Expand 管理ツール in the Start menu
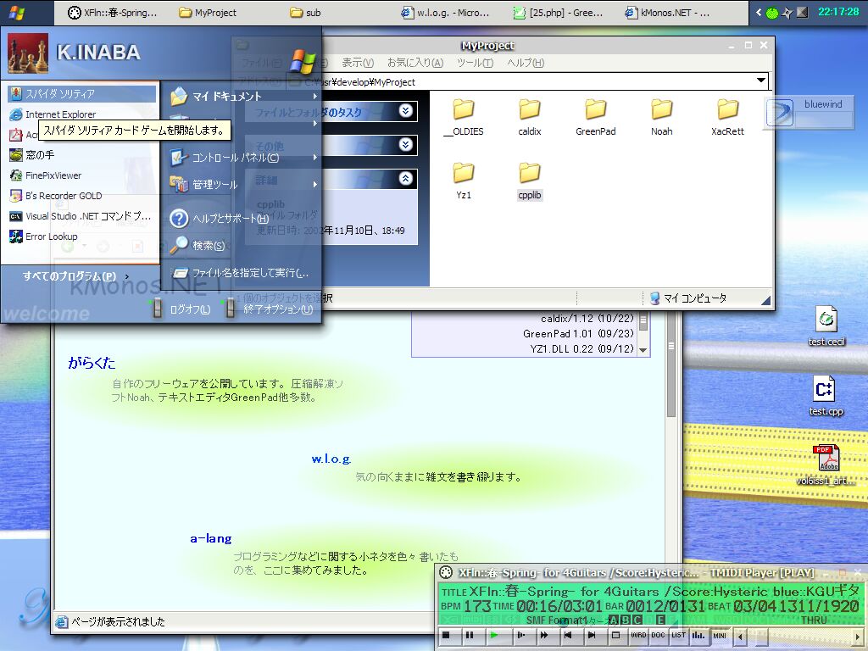The height and width of the screenshot is (651, 868). coord(242,184)
